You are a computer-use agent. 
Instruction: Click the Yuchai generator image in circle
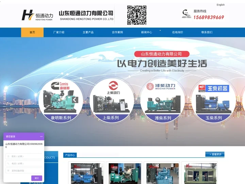pos(213,104)
